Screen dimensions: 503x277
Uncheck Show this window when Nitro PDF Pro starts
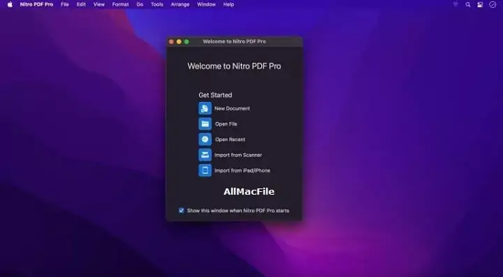(x=181, y=211)
